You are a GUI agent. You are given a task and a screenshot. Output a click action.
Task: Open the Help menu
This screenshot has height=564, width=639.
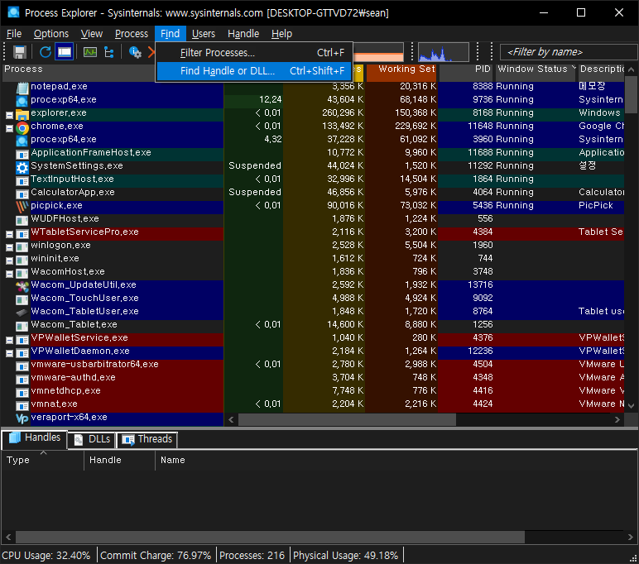pyautogui.click(x=281, y=33)
